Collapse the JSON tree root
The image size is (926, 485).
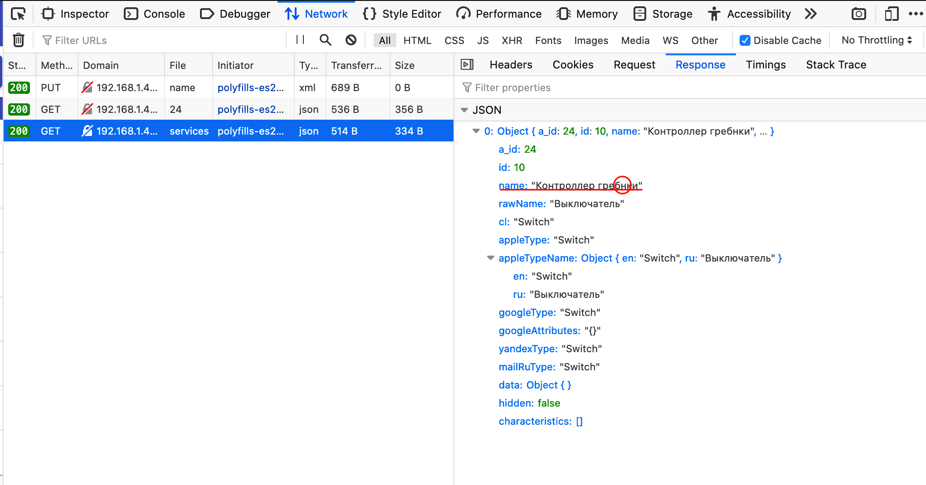coord(464,110)
